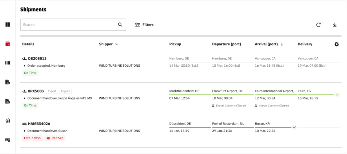Open table column settings gear
Image resolution: width=347 pixels, height=154 pixels.
[x=337, y=44]
